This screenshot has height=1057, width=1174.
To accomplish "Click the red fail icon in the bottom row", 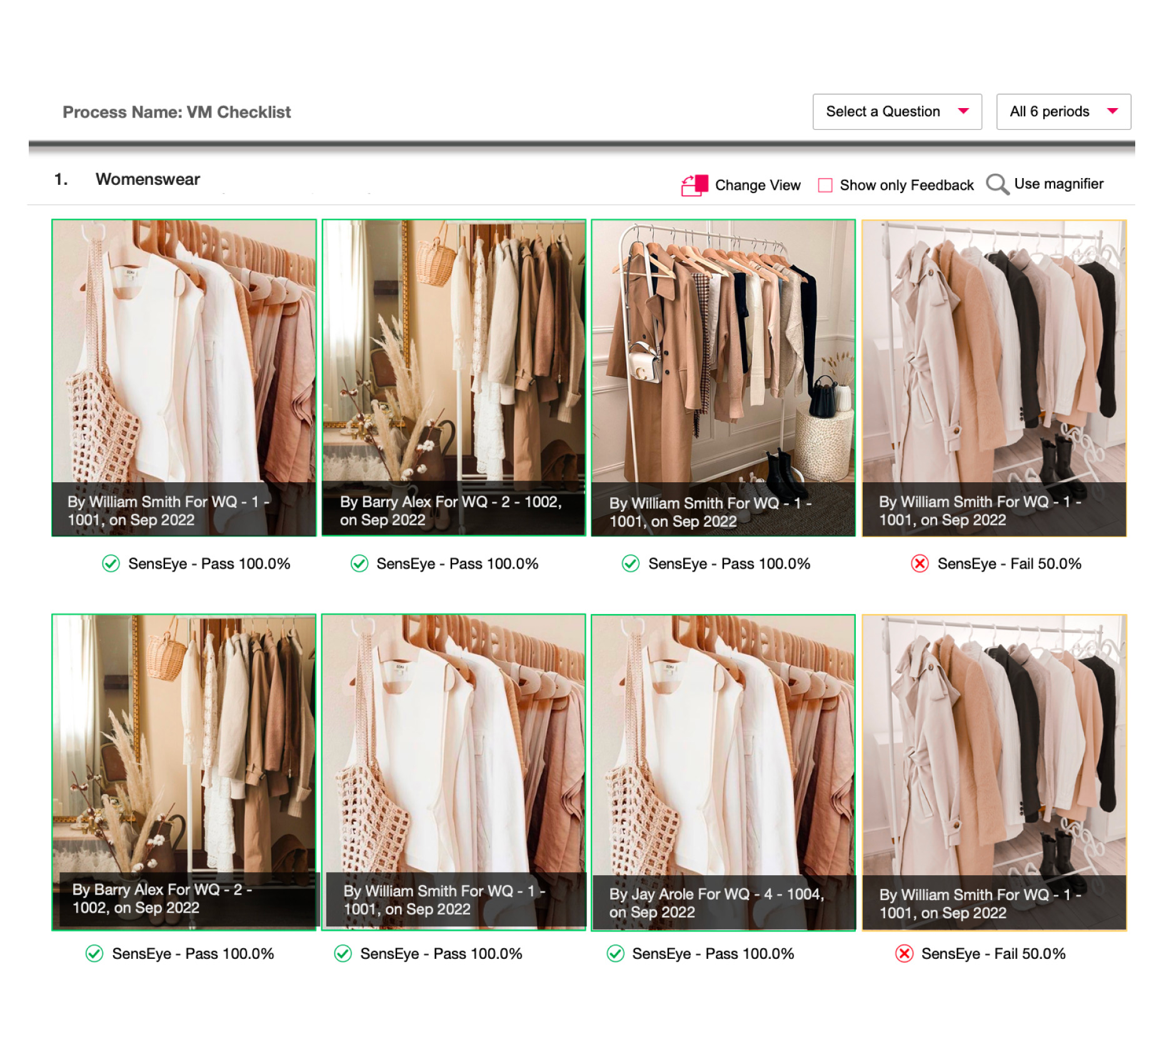I will [904, 953].
